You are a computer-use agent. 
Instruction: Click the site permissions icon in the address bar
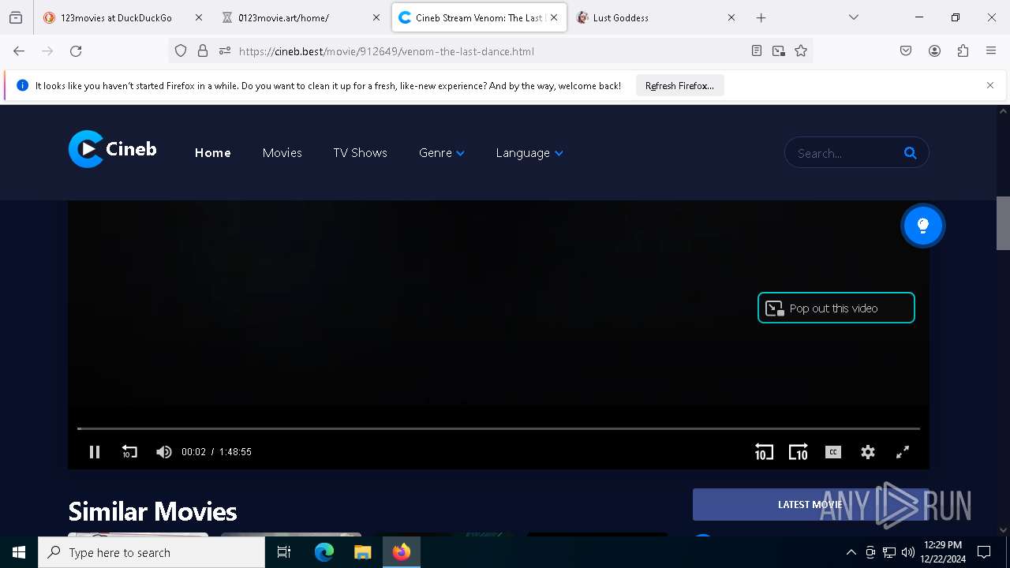pyautogui.click(x=225, y=51)
